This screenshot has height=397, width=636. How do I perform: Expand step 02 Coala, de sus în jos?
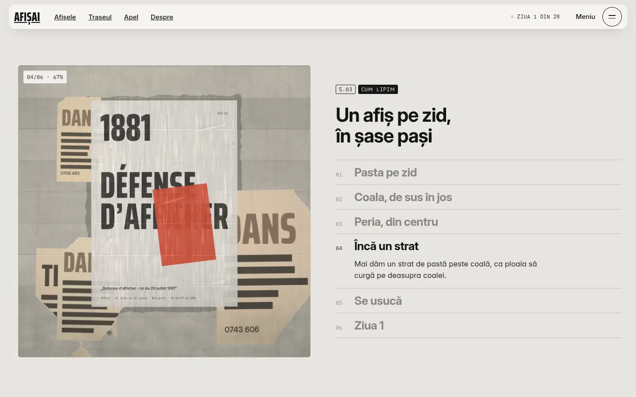pyautogui.click(x=478, y=197)
